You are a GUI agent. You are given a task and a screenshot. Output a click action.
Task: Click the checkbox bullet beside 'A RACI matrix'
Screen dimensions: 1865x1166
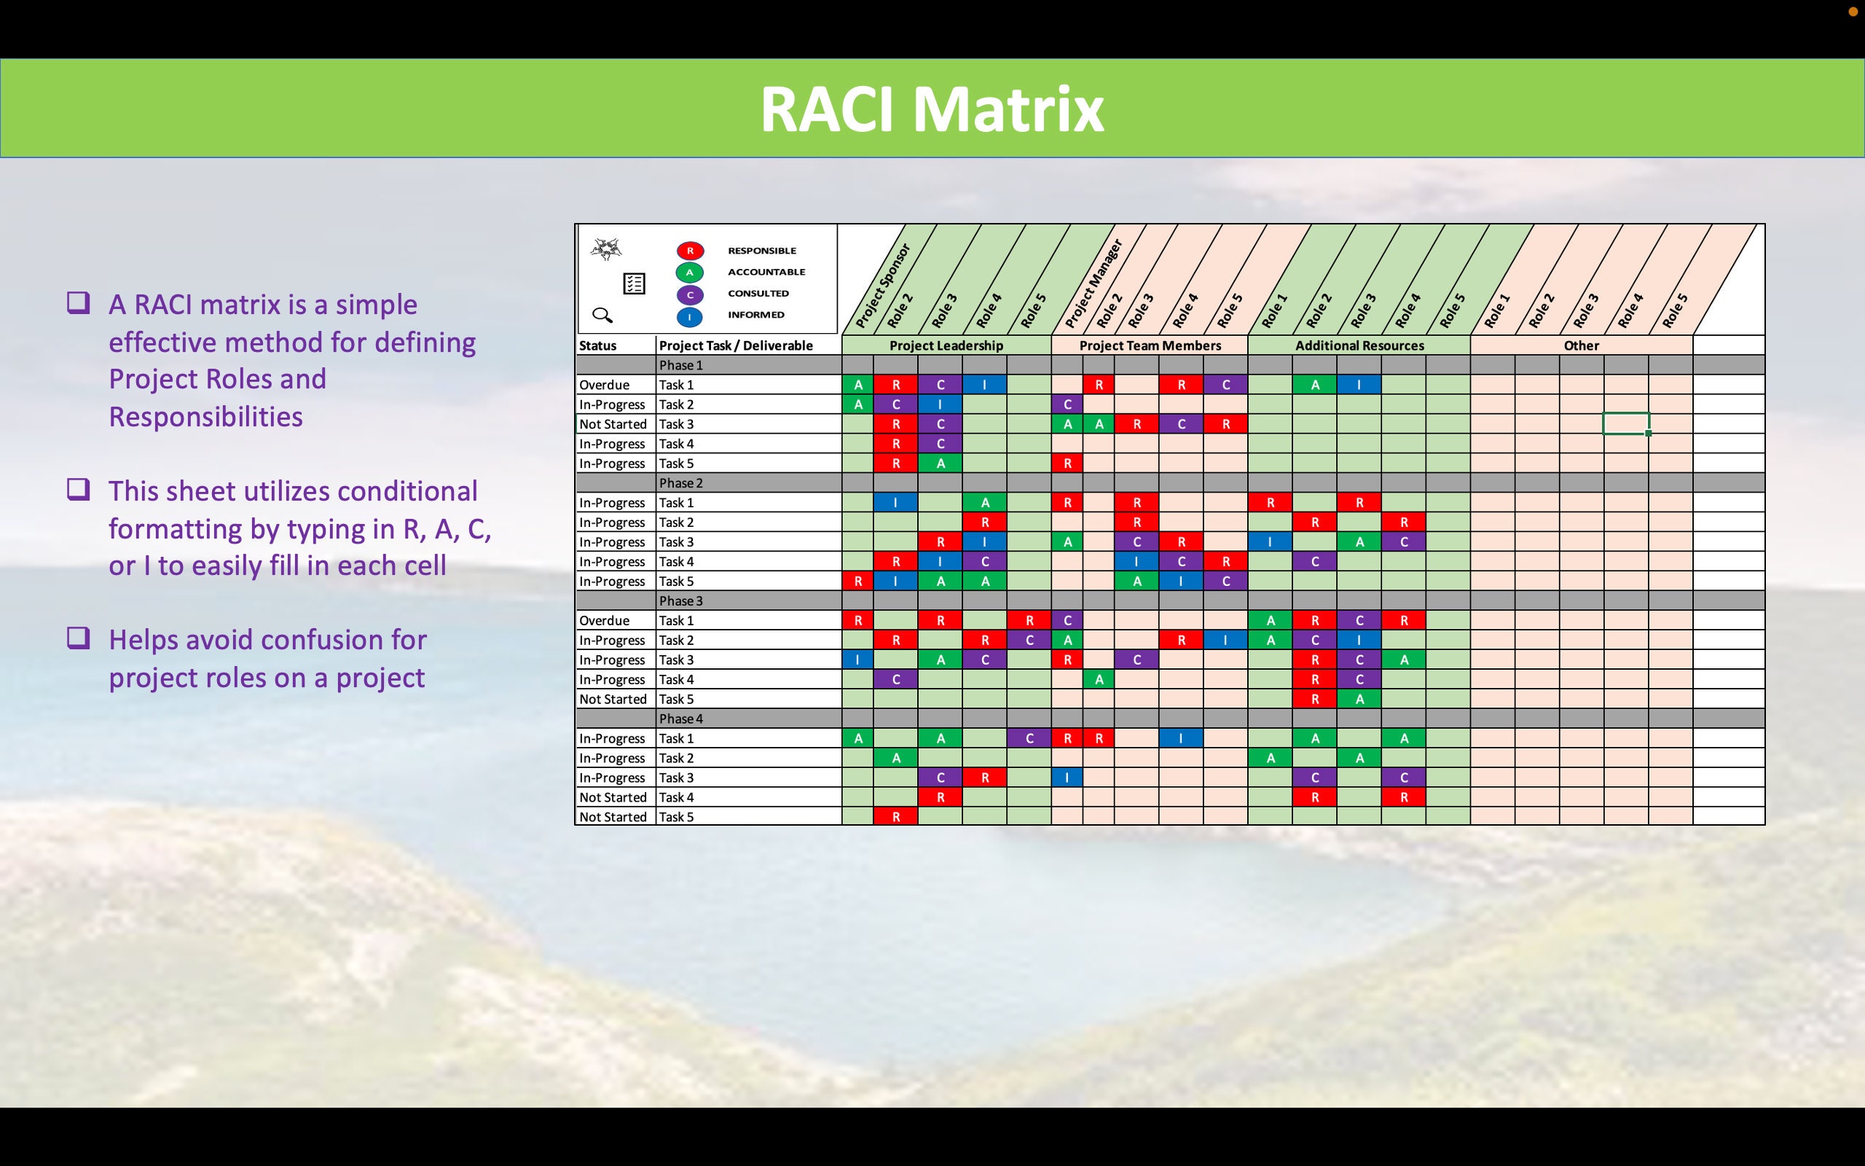point(79,302)
